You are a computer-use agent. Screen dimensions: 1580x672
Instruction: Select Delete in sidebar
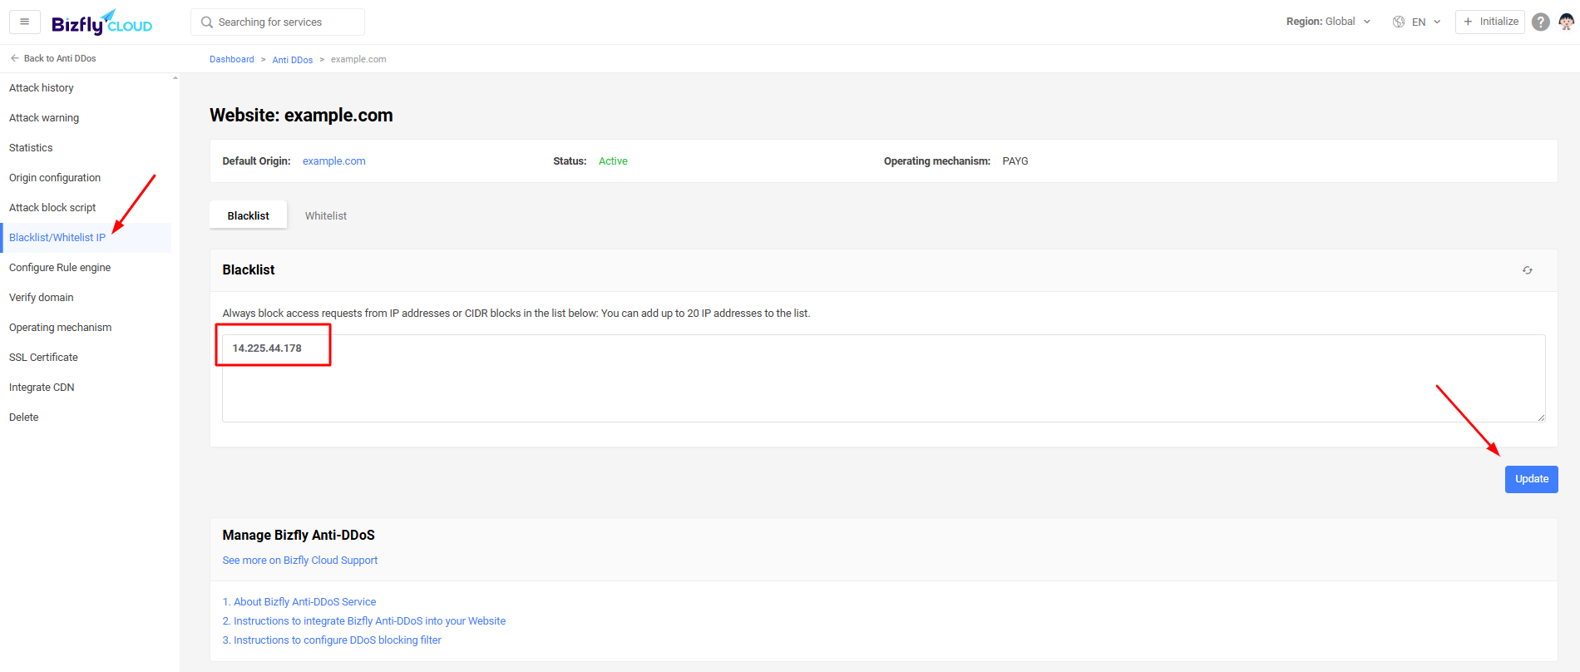(24, 418)
